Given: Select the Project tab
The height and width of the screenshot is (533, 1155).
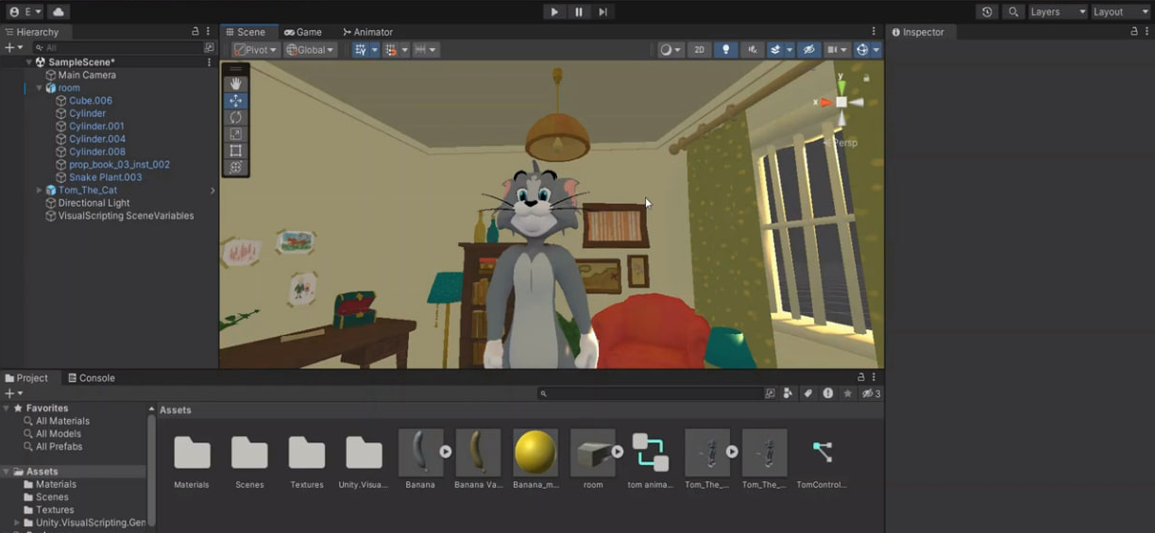Looking at the screenshot, I should click(27, 378).
